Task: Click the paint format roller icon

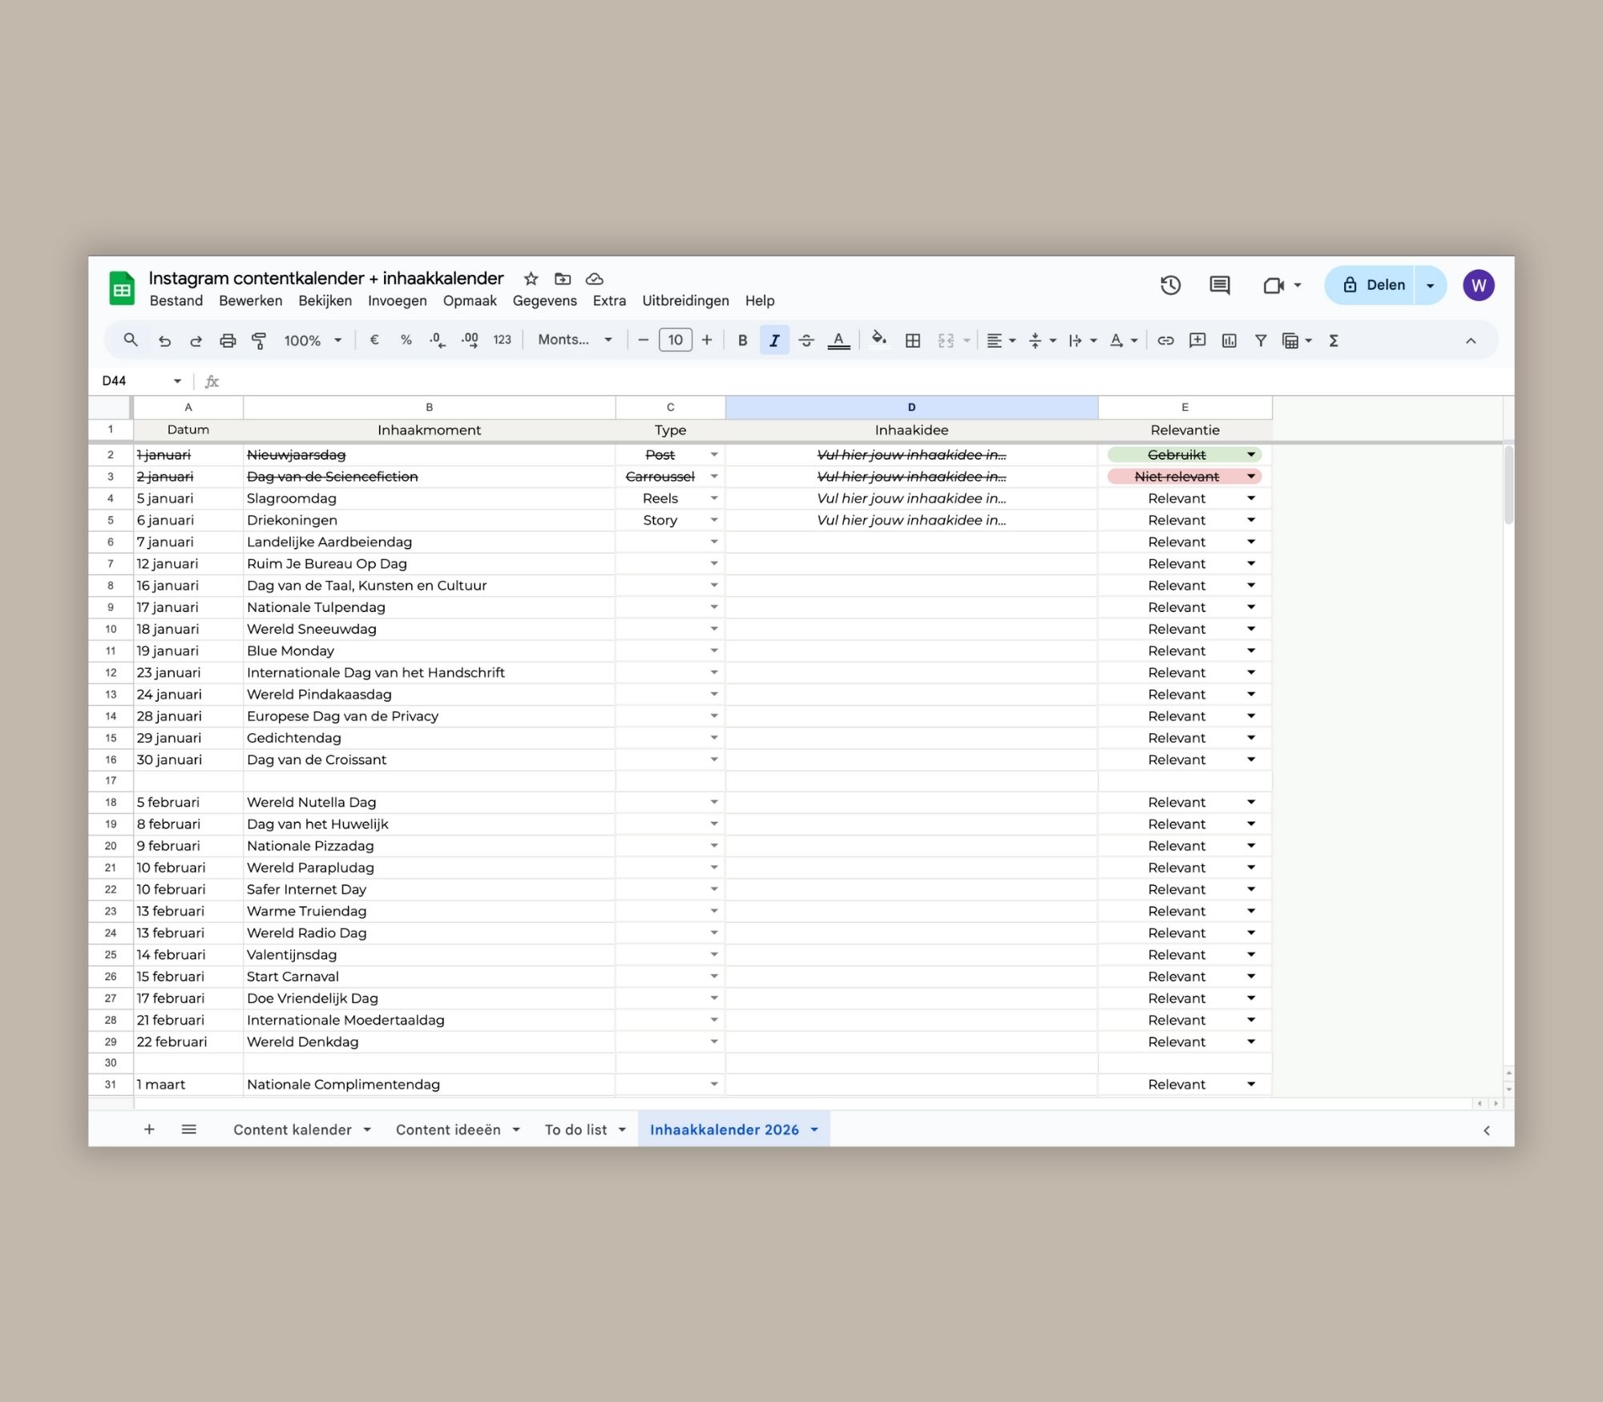Action: (259, 340)
